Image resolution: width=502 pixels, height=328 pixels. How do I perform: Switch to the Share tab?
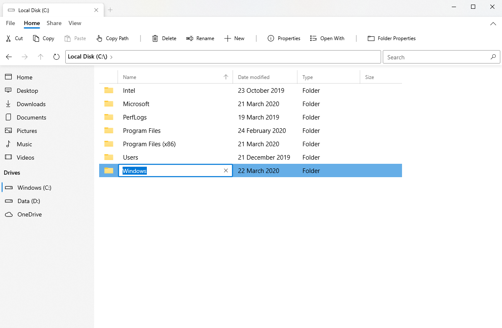coord(54,23)
